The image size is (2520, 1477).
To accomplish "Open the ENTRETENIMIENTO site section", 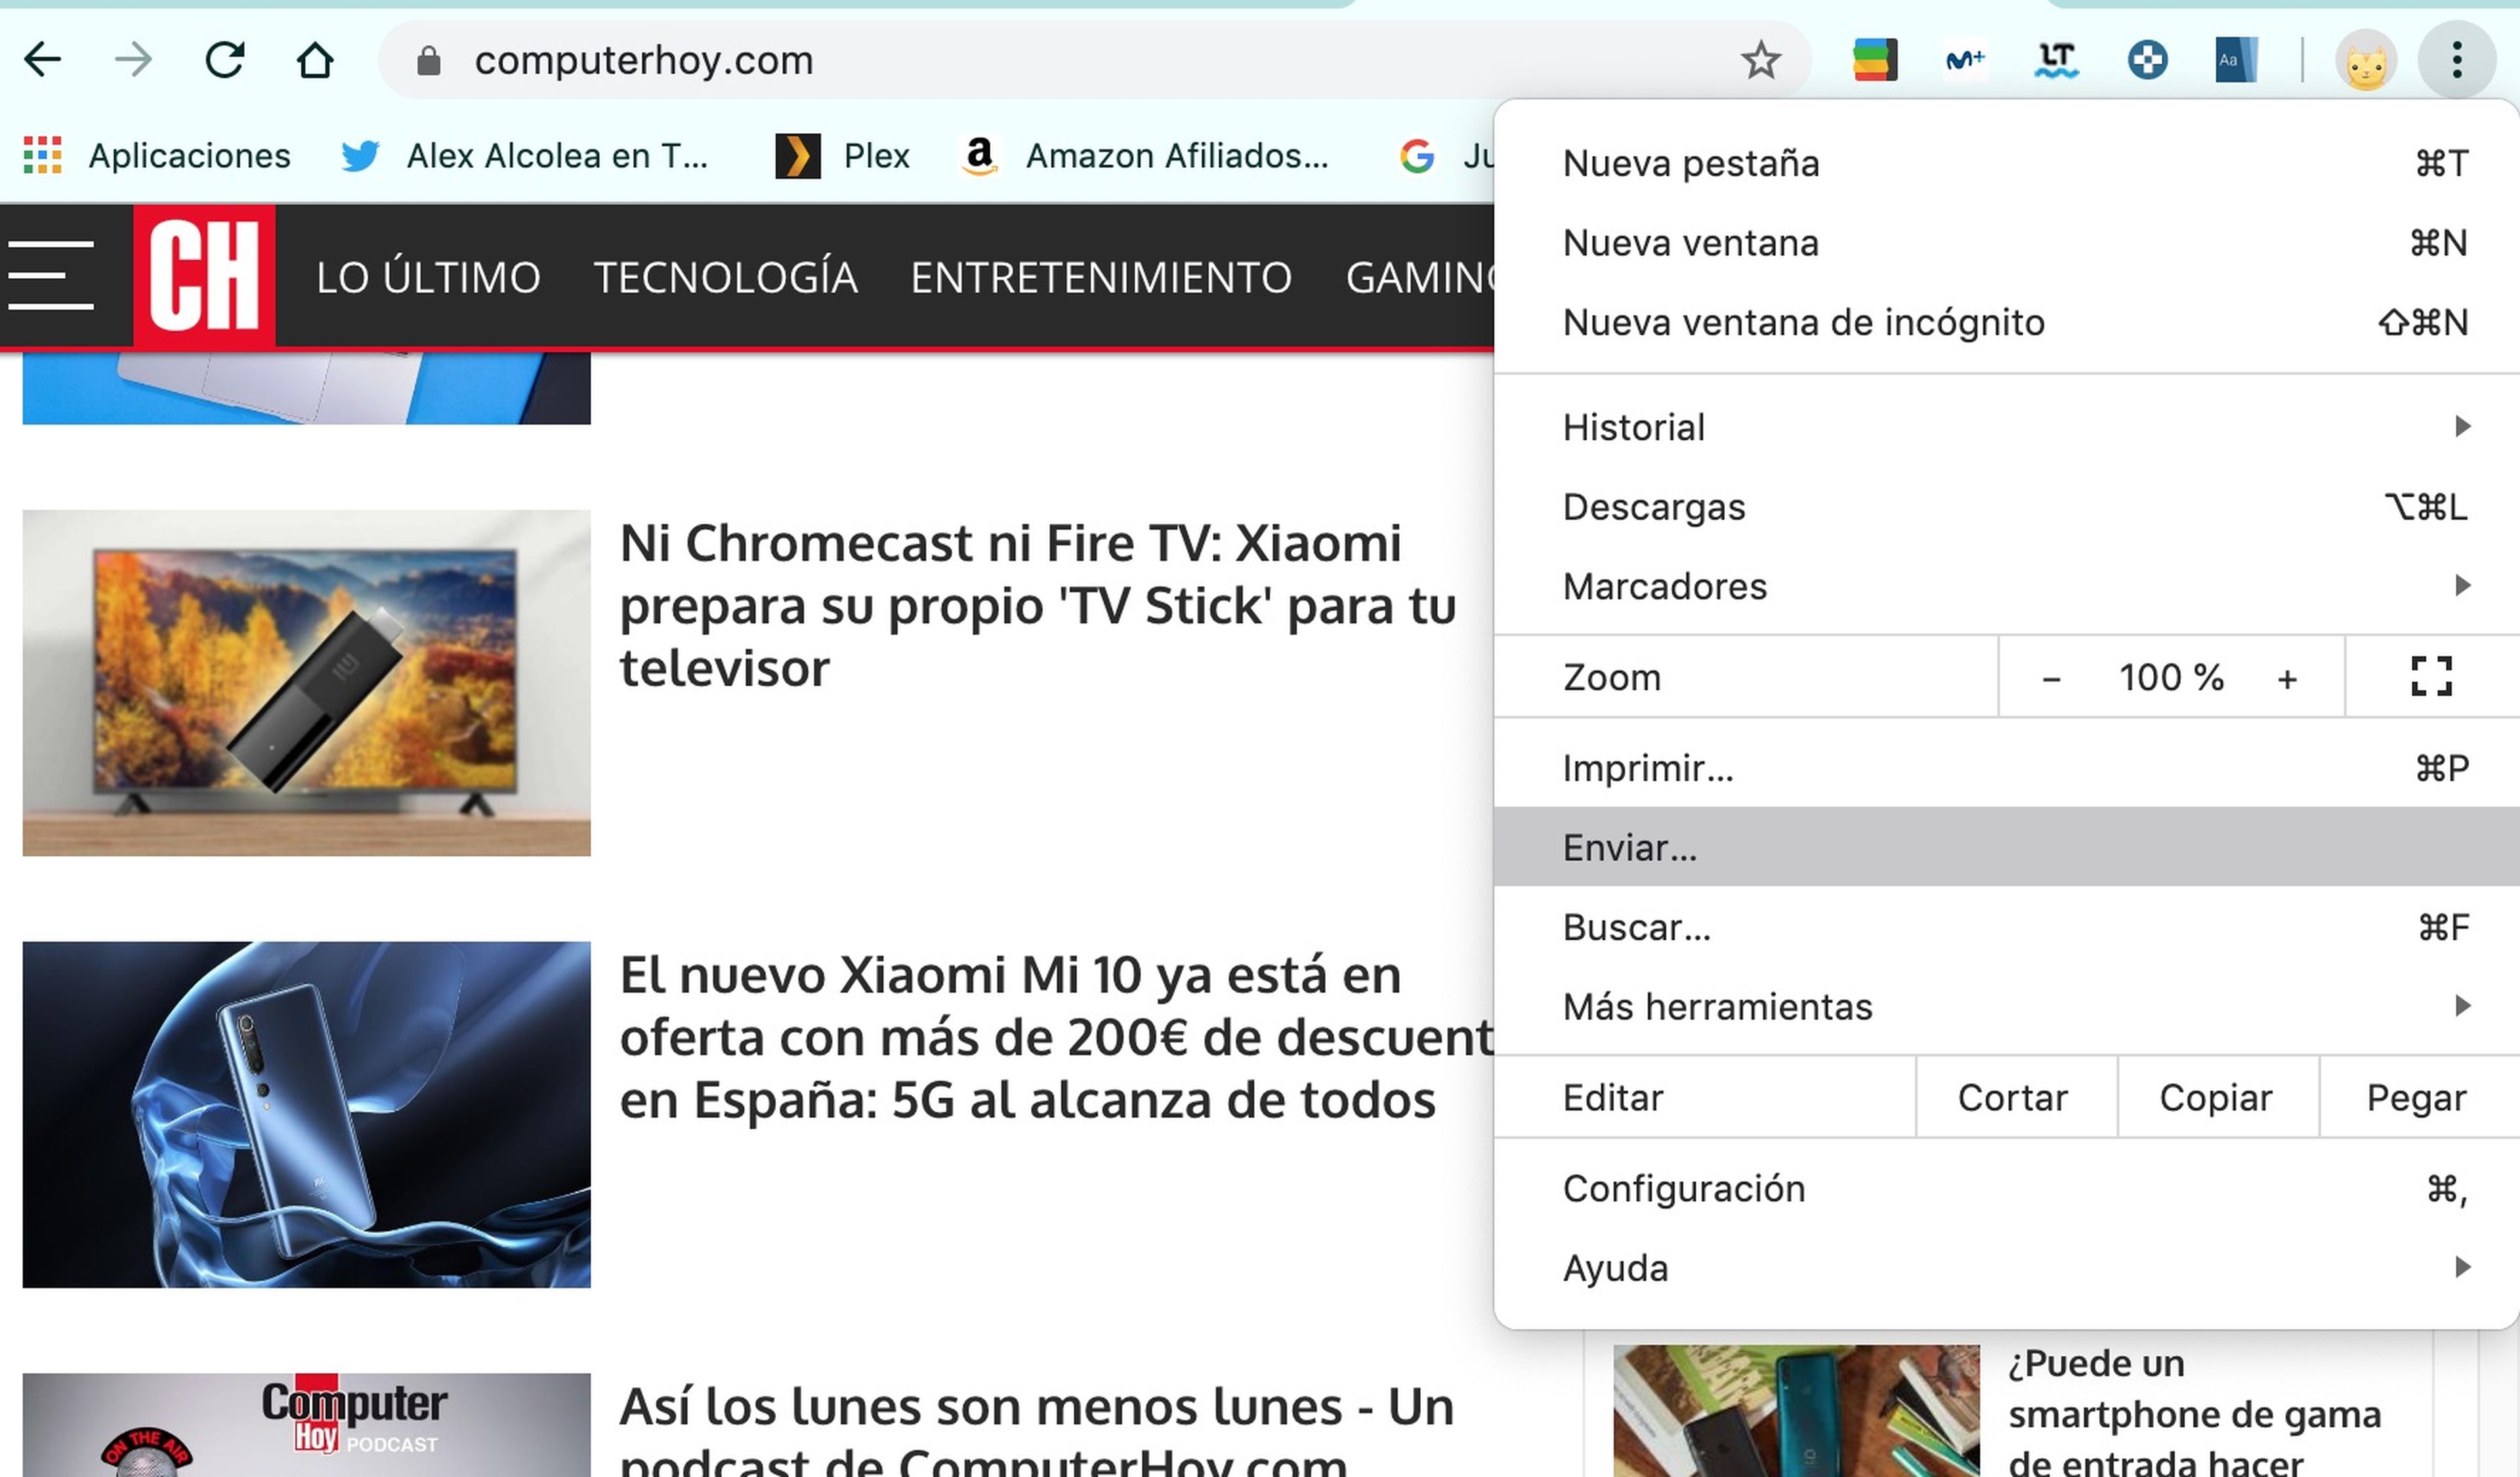I will point(1101,277).
